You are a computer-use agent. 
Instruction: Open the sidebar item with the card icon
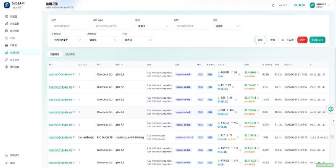(21, 45)
